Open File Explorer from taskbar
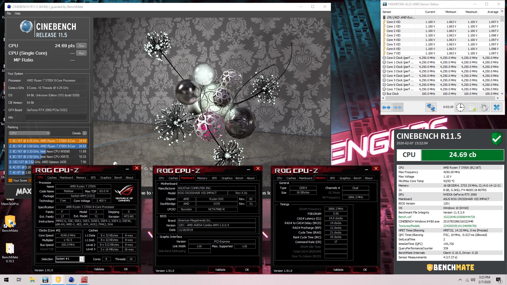The image size is (507, 285). pyautogui.click(x=32, y=280)
